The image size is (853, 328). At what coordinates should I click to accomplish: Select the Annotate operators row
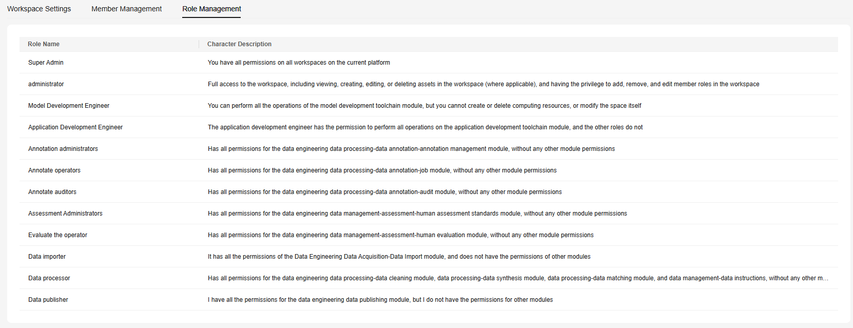pos(54,170)
